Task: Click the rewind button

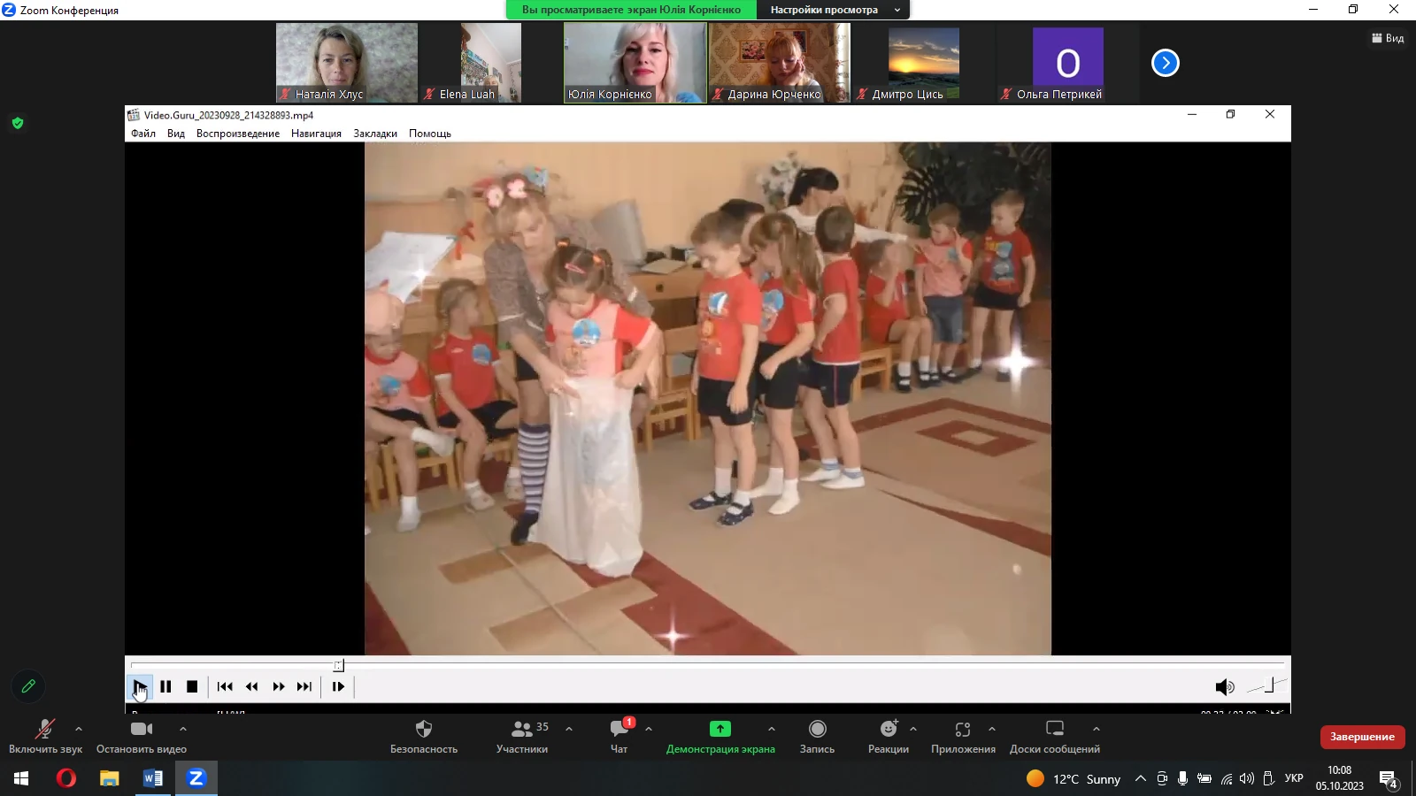Action: coord(252,686)
